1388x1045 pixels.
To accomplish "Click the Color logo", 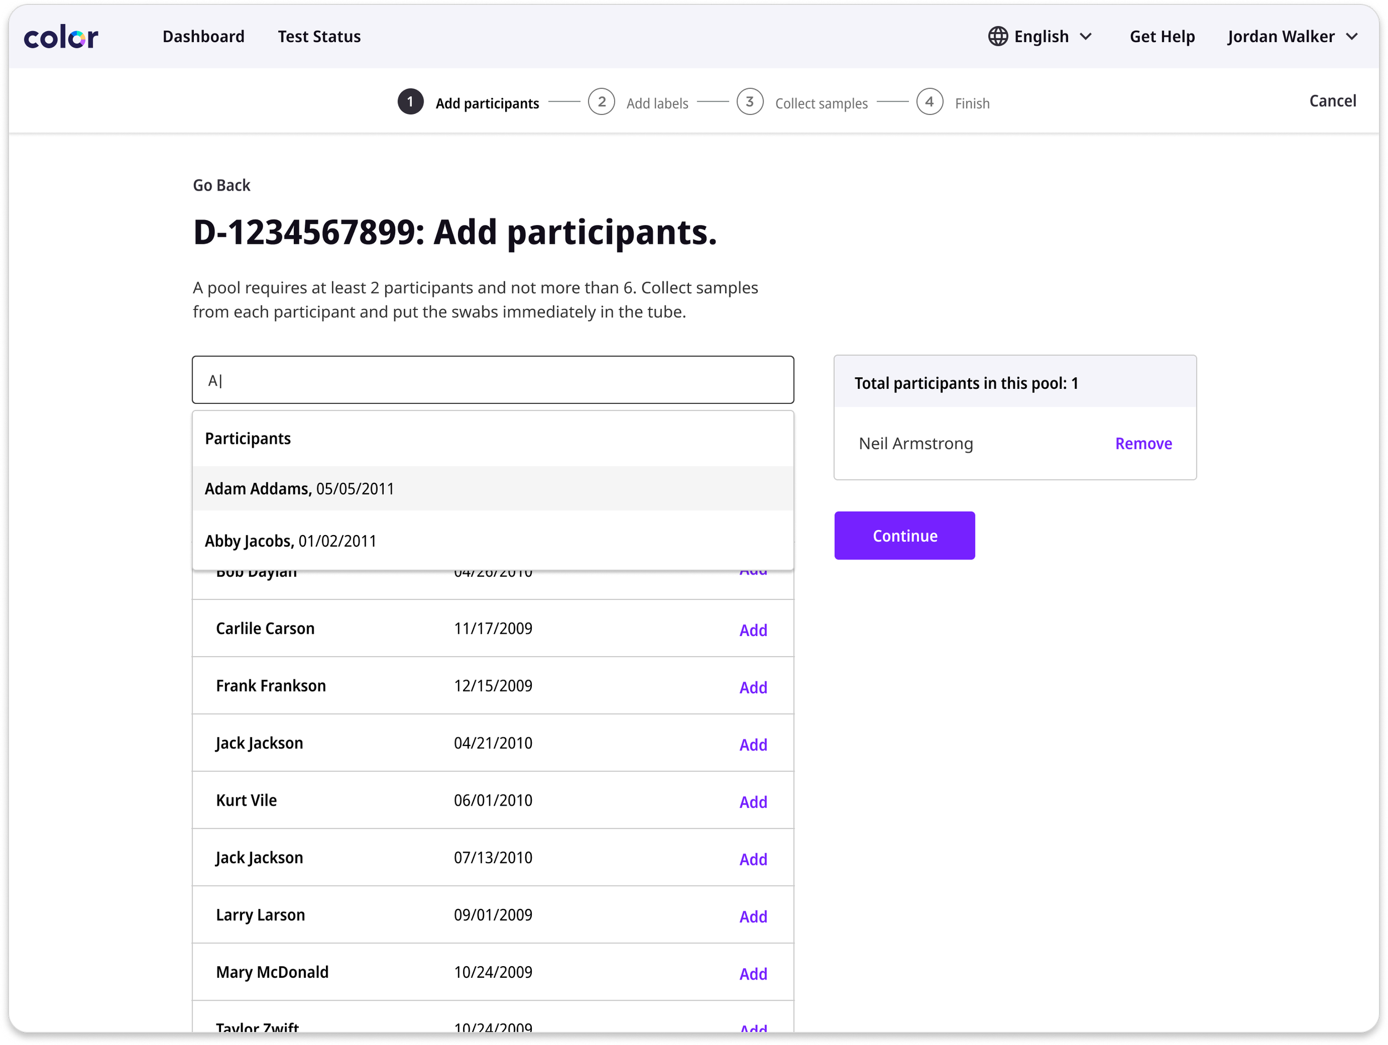I will click(61, 37).
